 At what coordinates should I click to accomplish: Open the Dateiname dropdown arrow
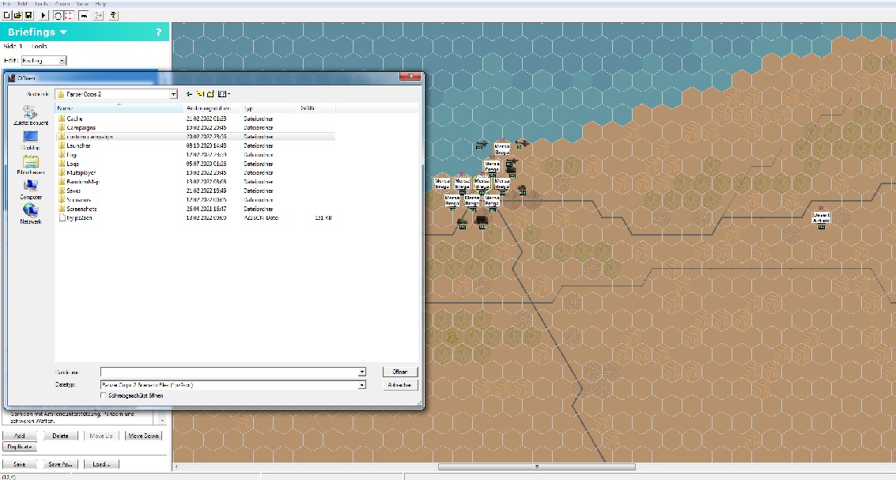tap(361, 372)
